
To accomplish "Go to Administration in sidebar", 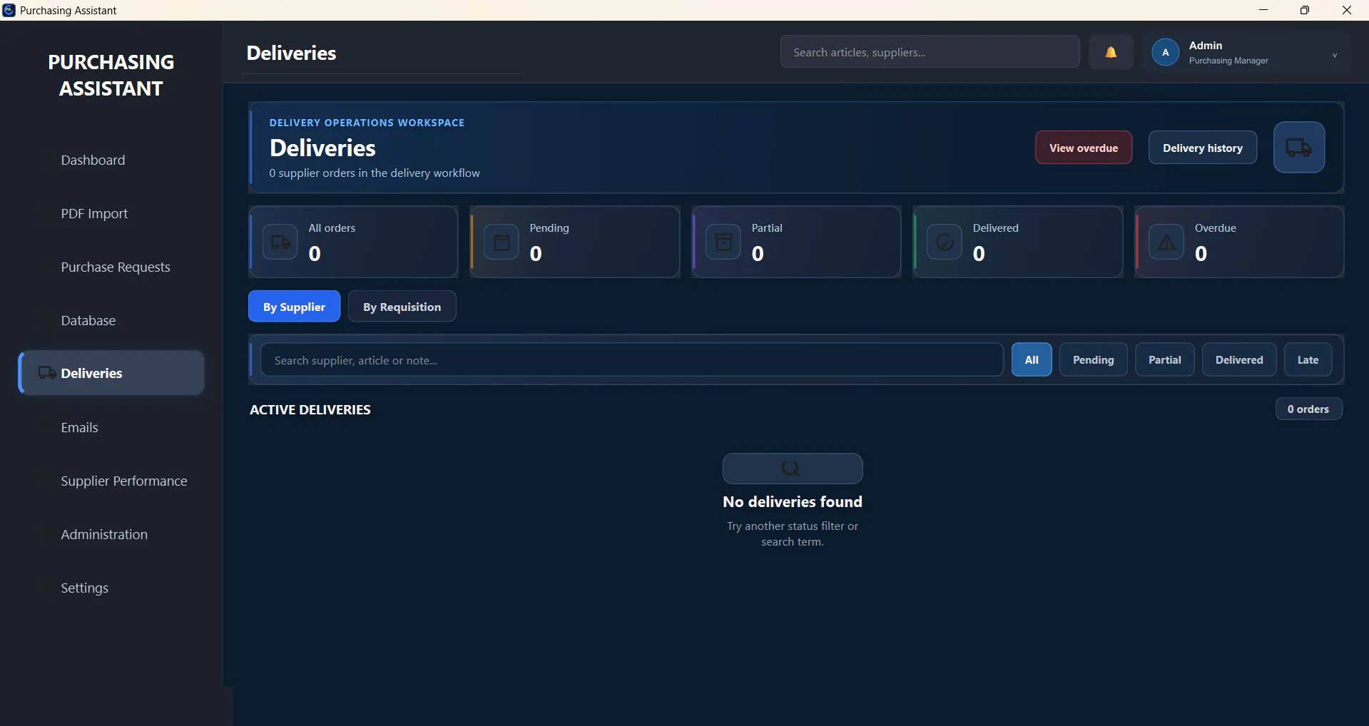I will click(104, 534).
